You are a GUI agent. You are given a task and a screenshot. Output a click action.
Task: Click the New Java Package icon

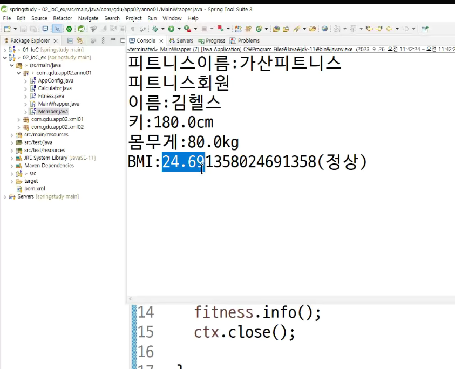point(248,29)
